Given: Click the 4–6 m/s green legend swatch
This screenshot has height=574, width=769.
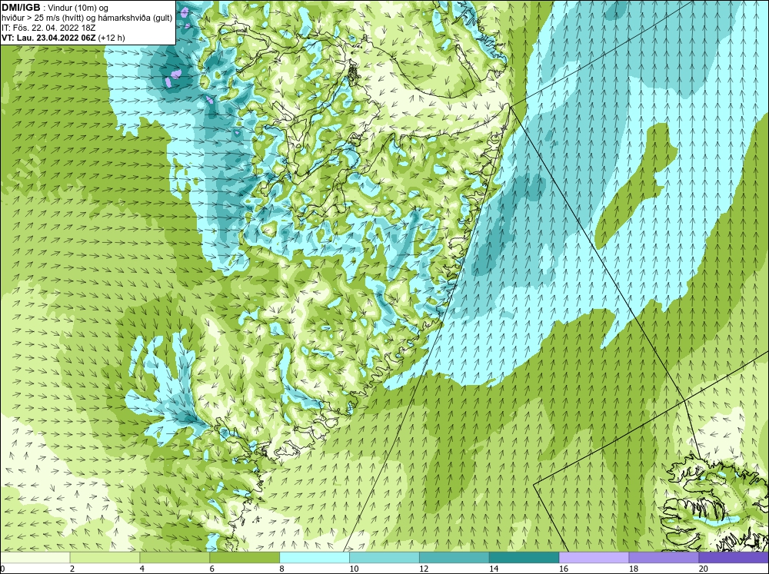Looking at the screenshot, I should (175, 558).
